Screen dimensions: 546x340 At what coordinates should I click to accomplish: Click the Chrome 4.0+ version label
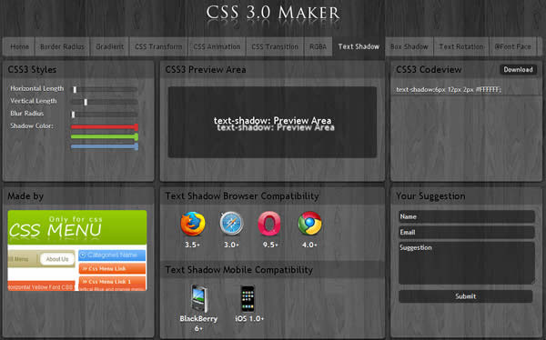point(309,245)
